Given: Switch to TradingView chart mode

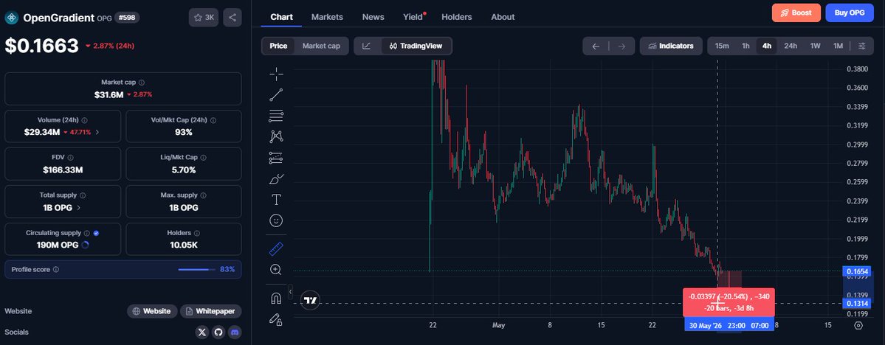Looking at the screenshot, I should 416,46.
